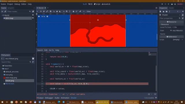Select default_env.tres in FileSystem
Screen dimensions: 185x104
point(12,72)
